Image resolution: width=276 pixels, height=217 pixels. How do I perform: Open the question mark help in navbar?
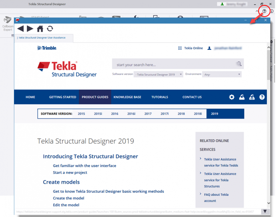(262, 97)
